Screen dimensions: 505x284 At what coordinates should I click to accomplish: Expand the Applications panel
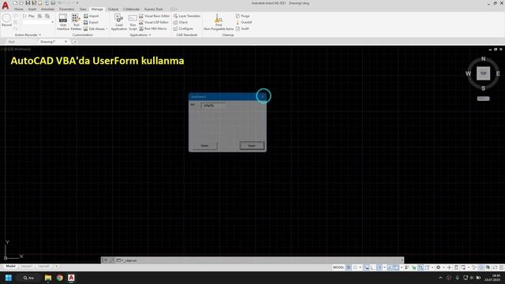(x=140, y=35)
